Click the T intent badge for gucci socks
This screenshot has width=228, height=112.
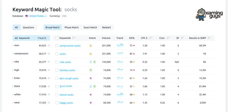[95, 87]
